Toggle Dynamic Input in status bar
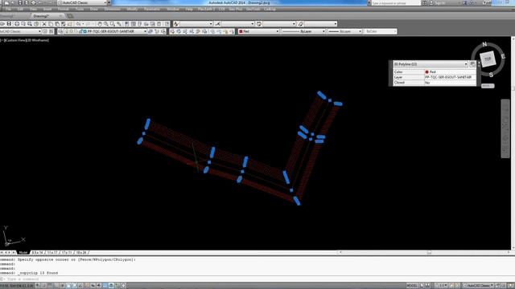Screen dimensions: 515x289 point(93,286)
